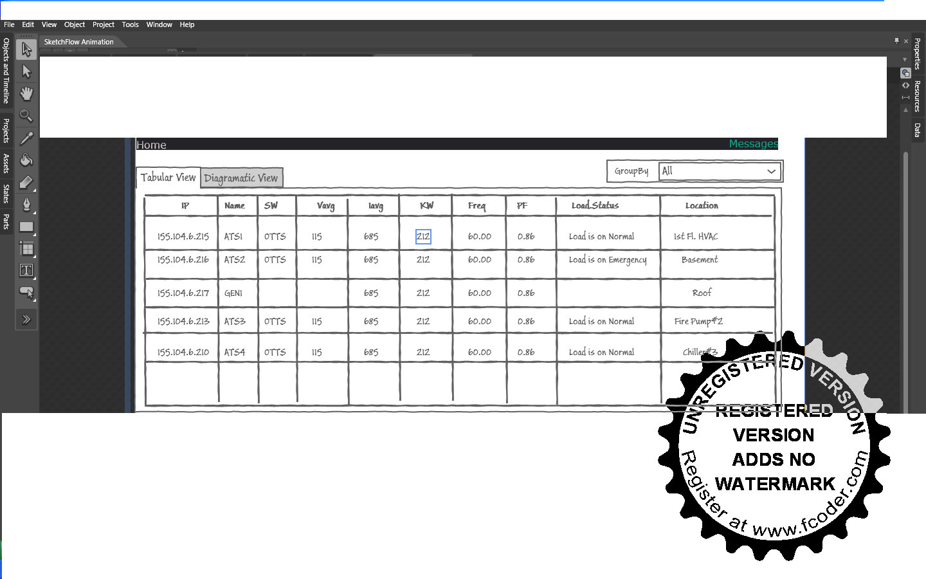
Task: Activate the Pan hand tool
Action: click(x=26, y=93)
